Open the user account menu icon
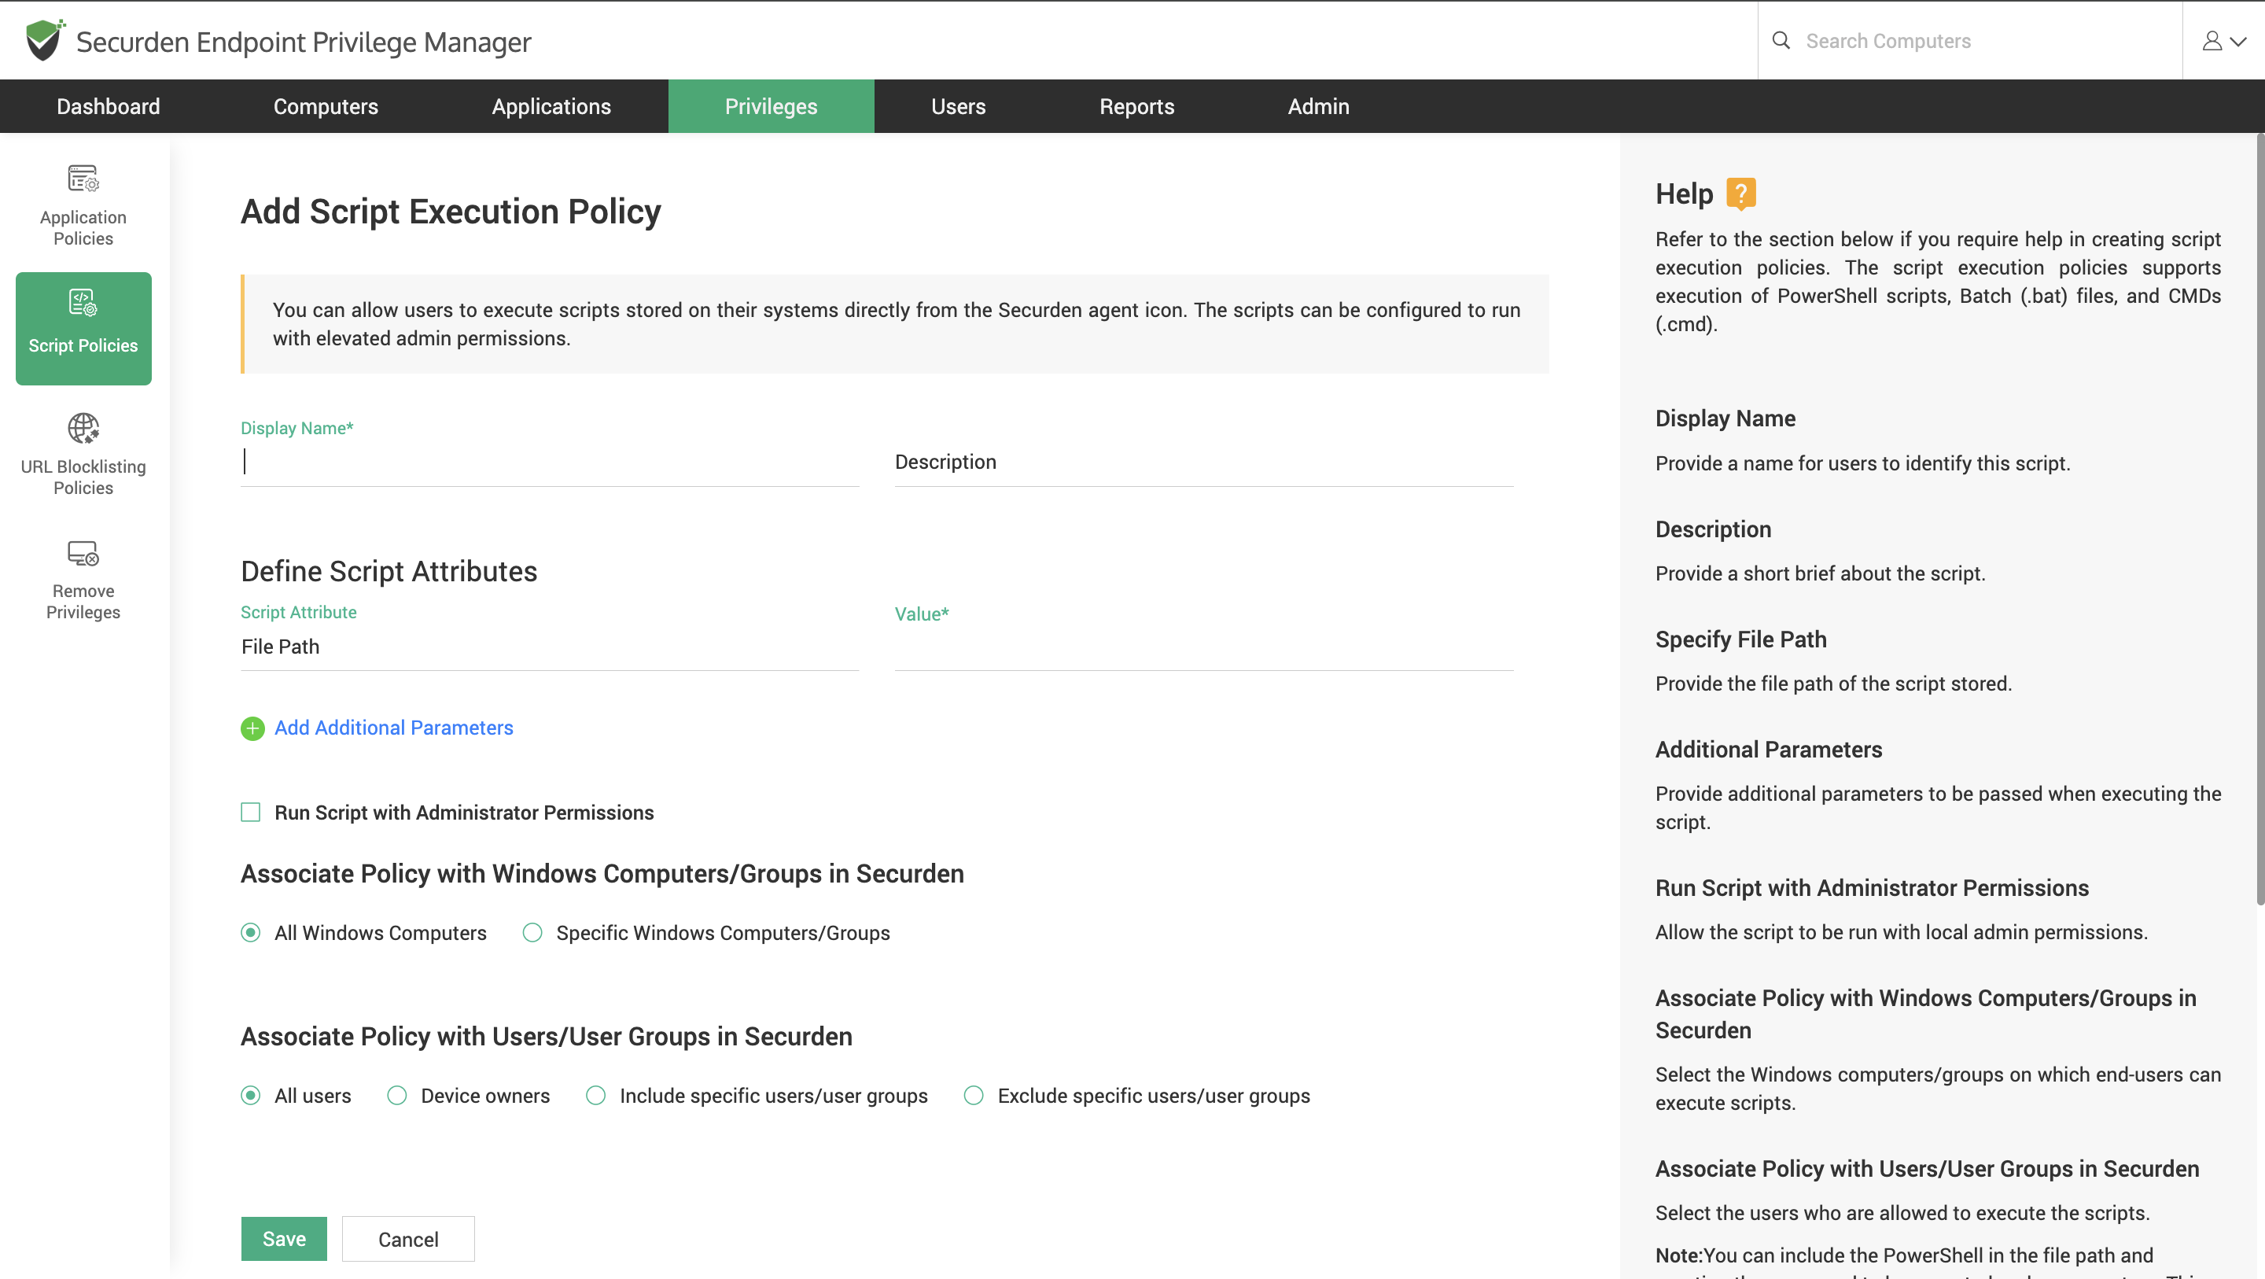The image size is (2265, 1279). pos(2212,40)
